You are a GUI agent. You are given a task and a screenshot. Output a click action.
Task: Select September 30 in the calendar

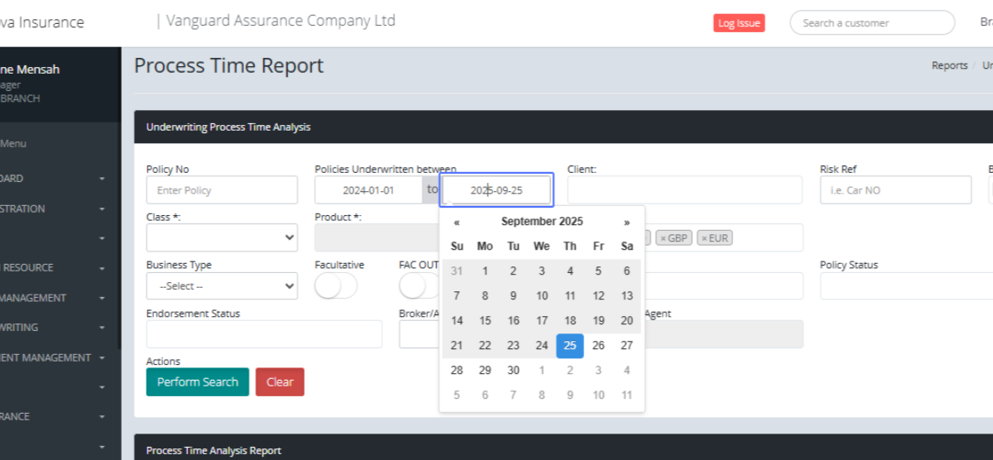click(513, 371)
